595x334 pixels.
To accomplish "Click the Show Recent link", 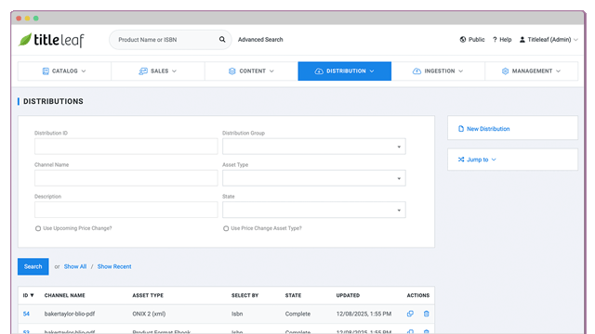I will 114,266.
